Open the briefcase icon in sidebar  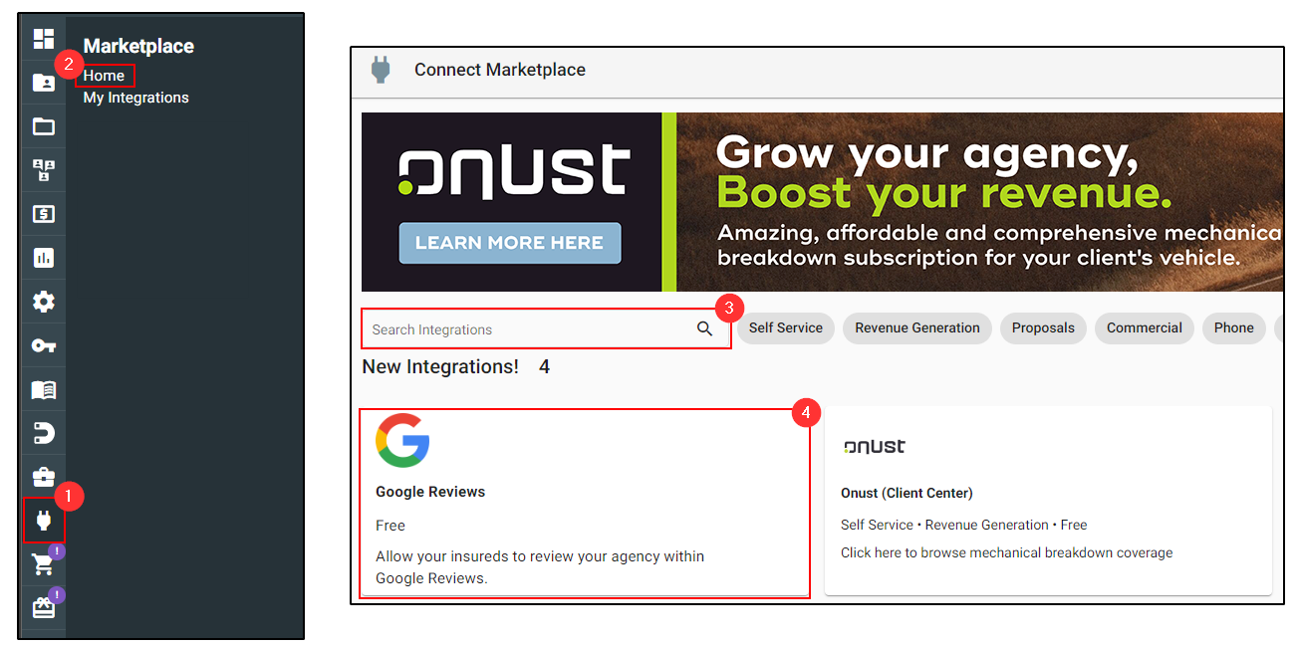pyautogui.click(x=44, y=477)
